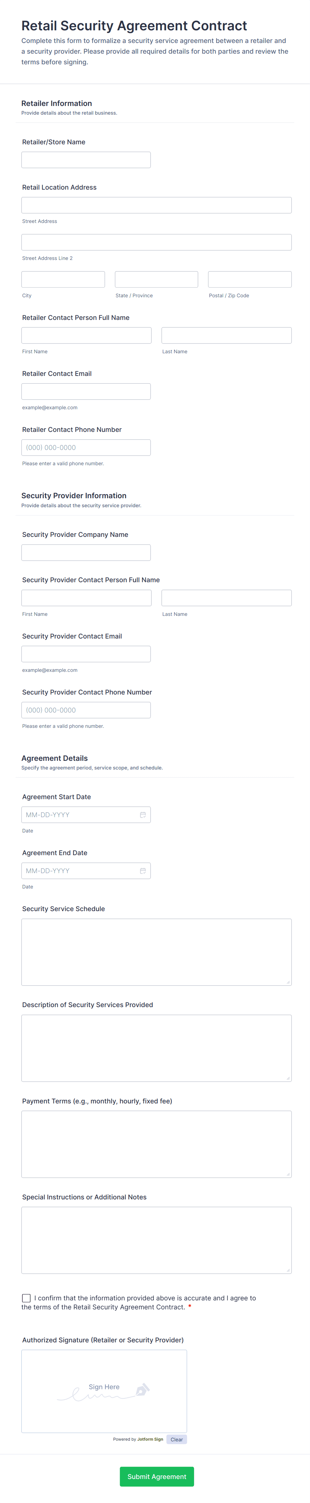Open the Agreement End Date calendar icon
The height and width of the screenshot is (1503, 310).
tap(142, 870)
